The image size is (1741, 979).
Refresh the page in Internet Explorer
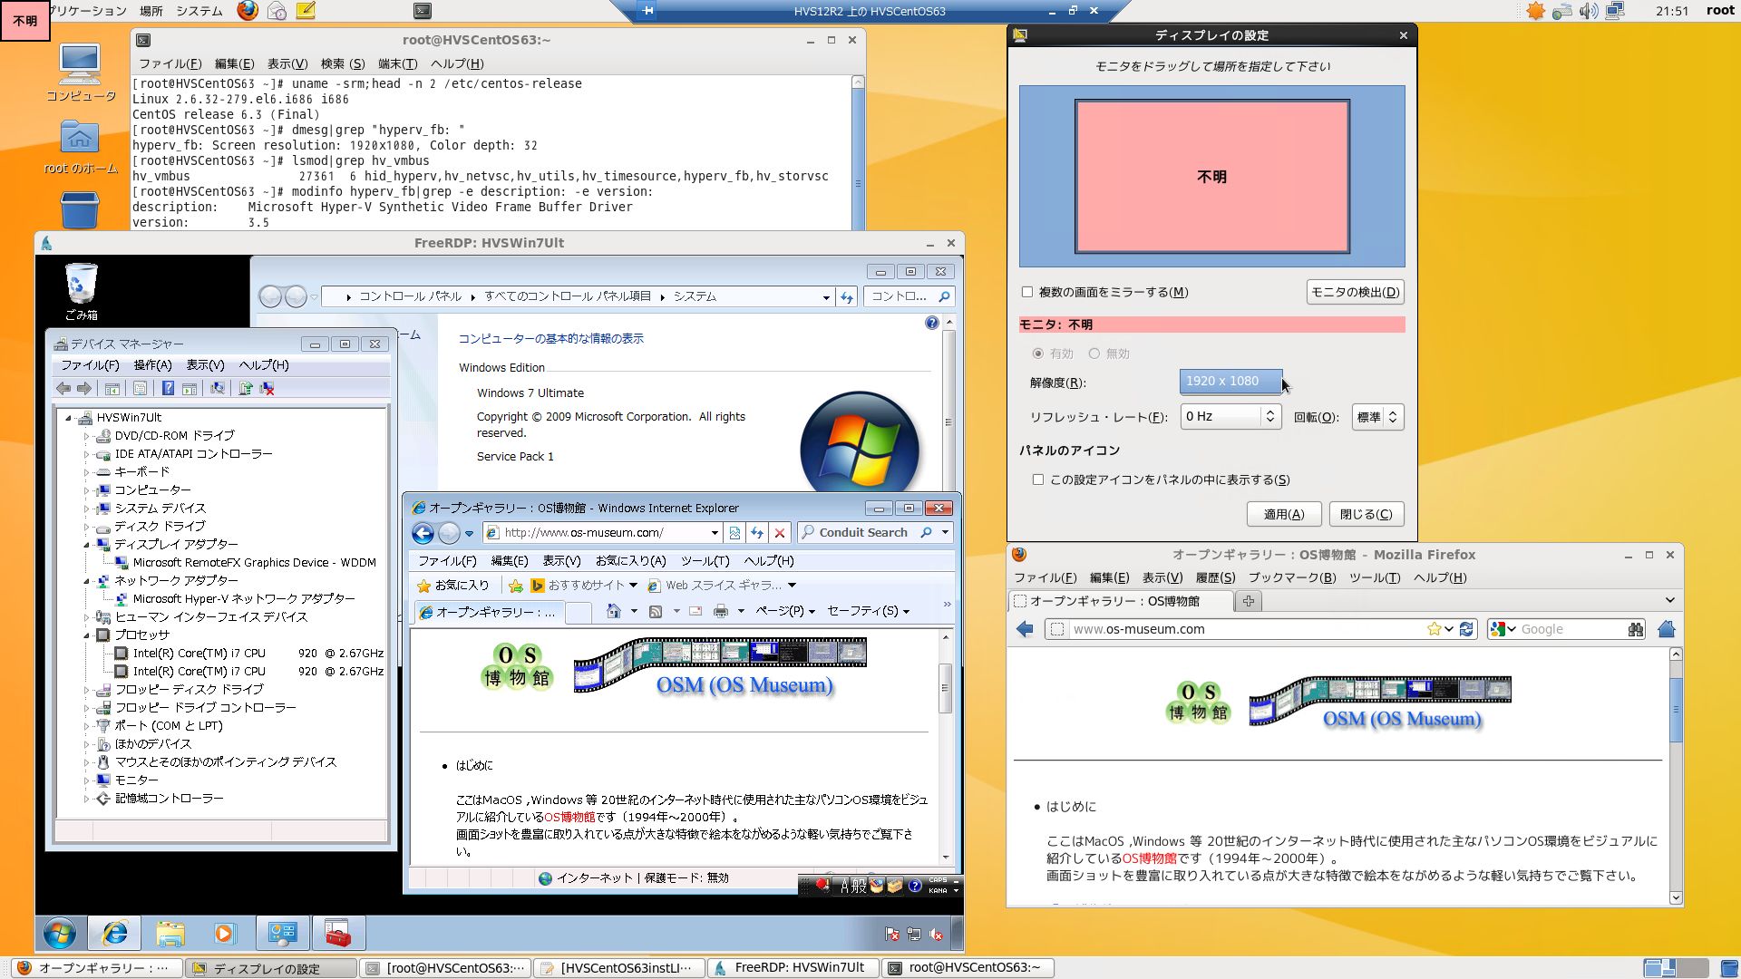(x=756, y=533)
